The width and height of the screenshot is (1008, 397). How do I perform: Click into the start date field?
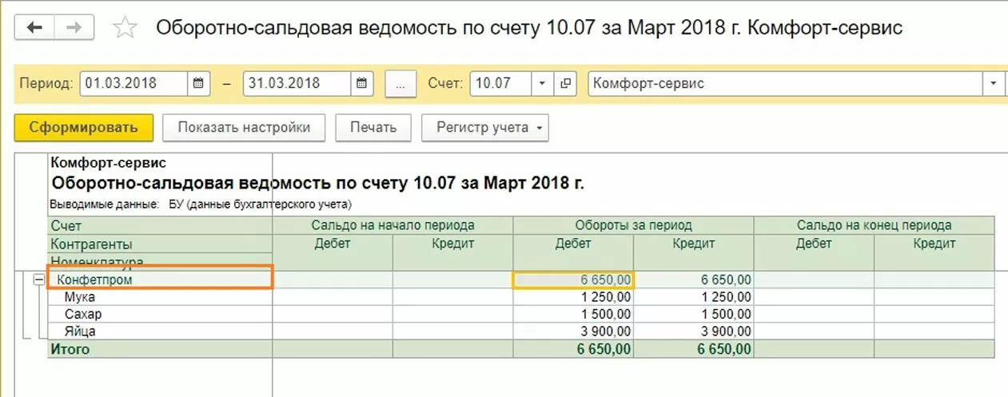tap(133, 83)
